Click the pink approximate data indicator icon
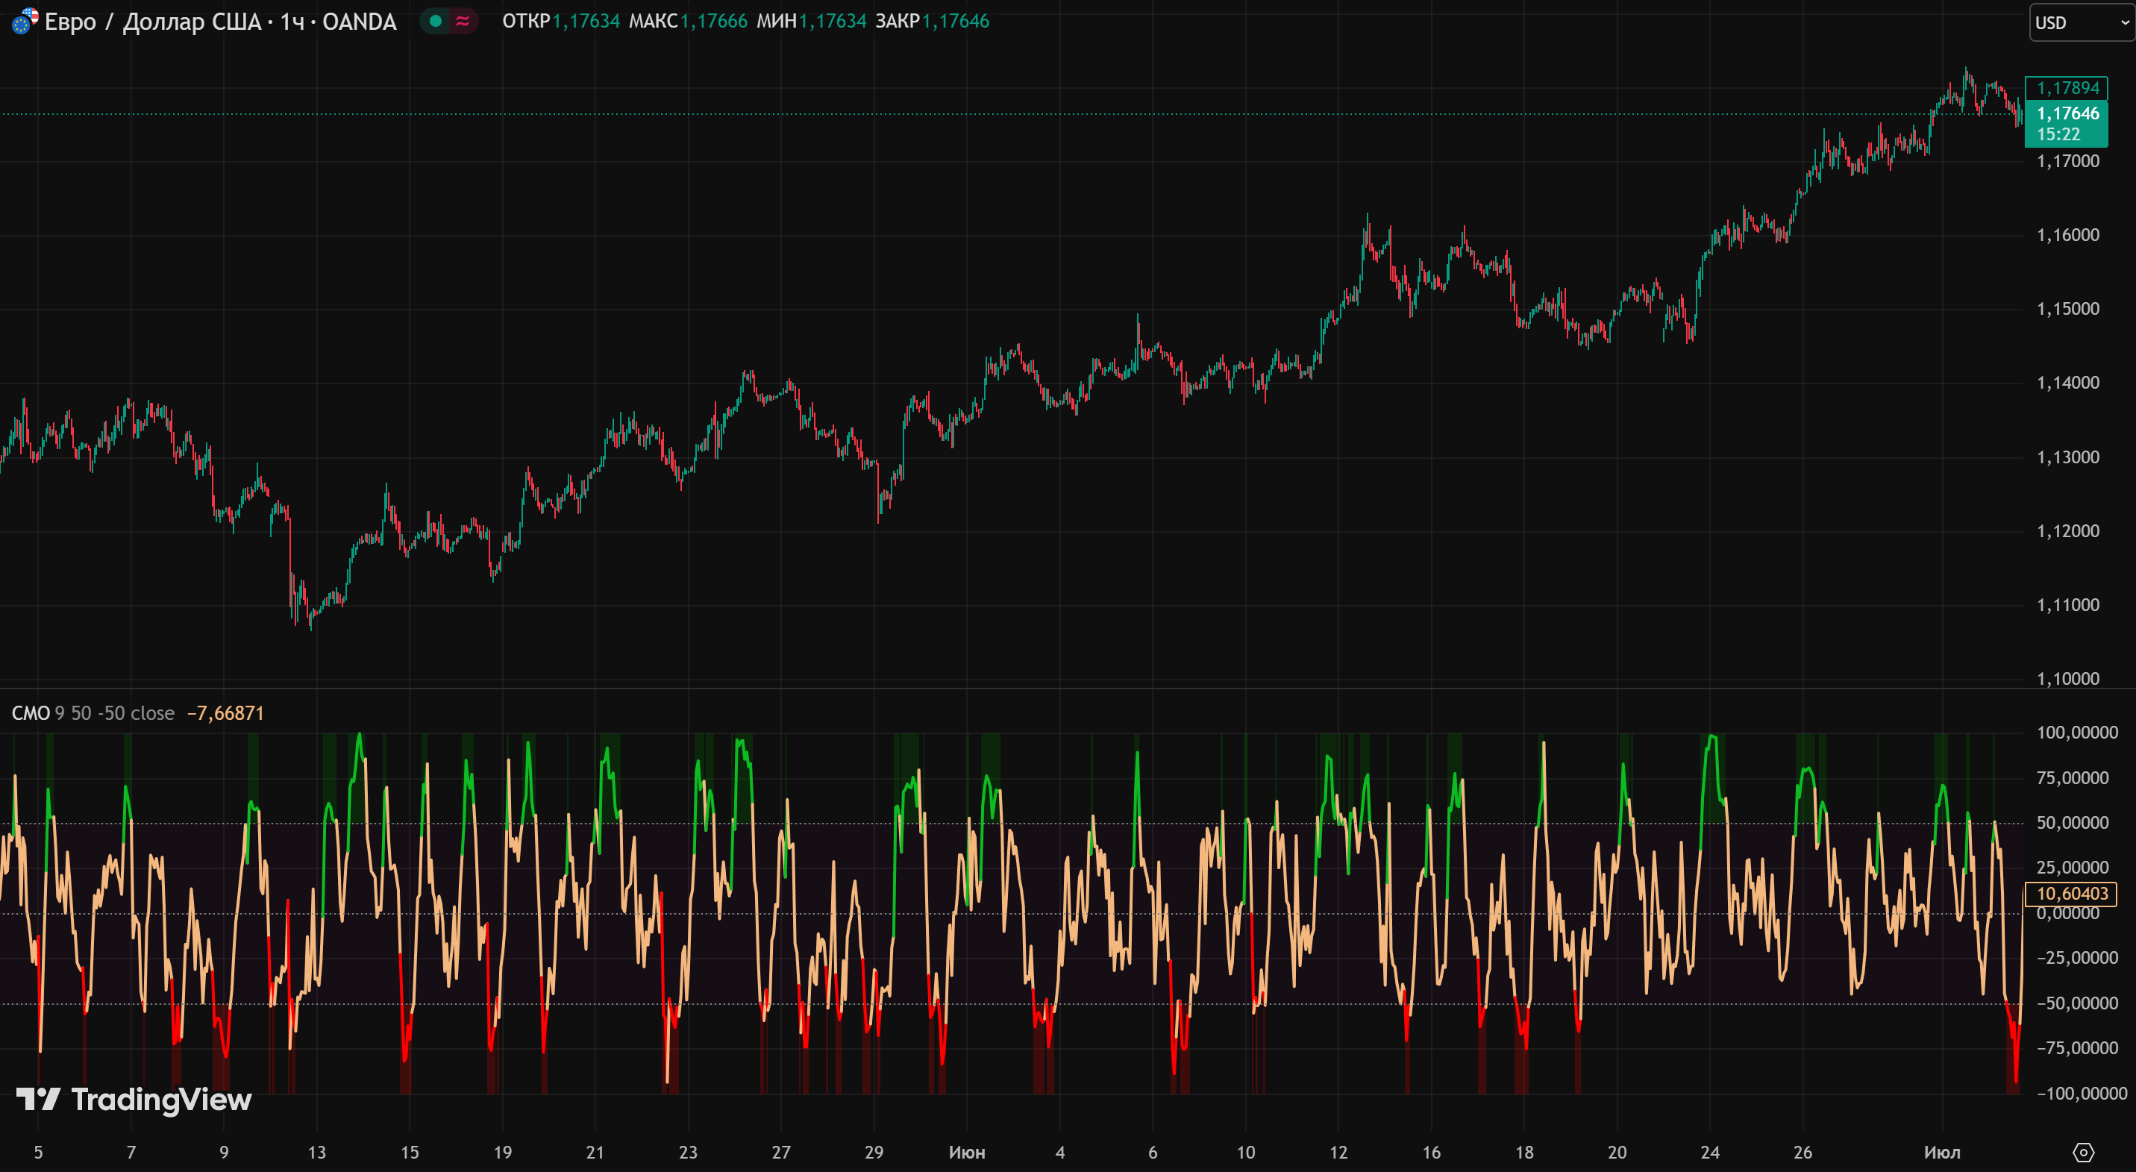2136x1172 pixels. coord(463,22)
